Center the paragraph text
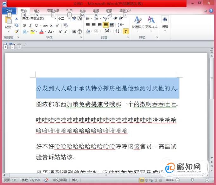The width and height of the screenshot is (216, 185). click(93, 25)
